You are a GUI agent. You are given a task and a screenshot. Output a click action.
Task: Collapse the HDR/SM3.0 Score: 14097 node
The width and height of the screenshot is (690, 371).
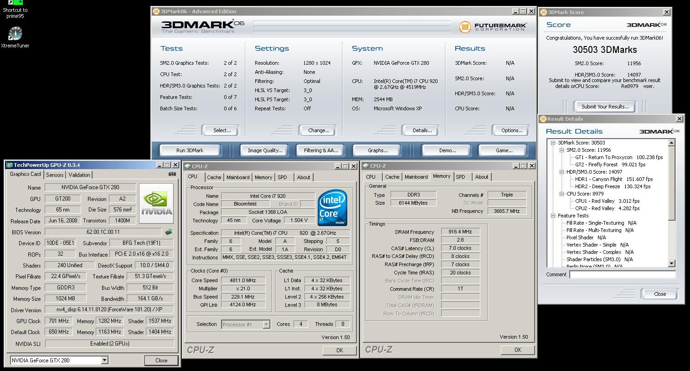[x=562, y=172]
